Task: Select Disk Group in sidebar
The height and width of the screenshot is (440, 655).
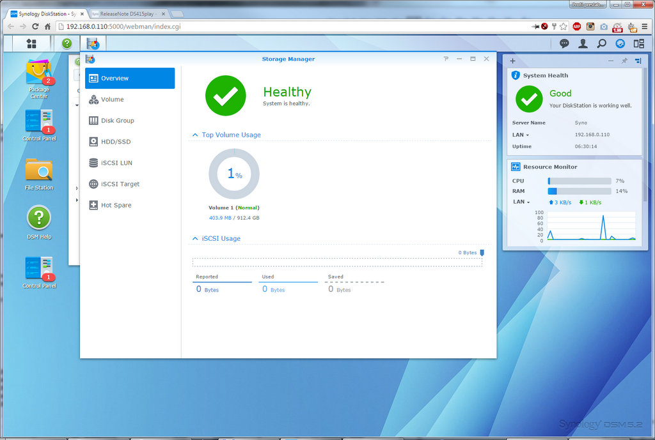Action: click(x=130, y=121)
